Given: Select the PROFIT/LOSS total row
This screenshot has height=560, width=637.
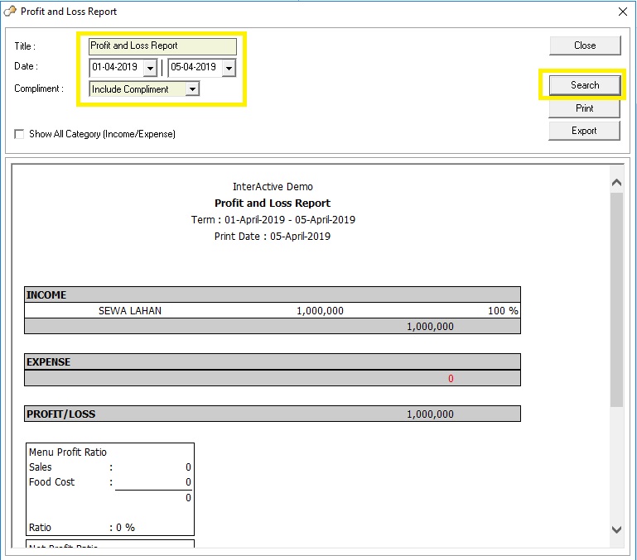Looking at the screenshot, I should point(272,414).
